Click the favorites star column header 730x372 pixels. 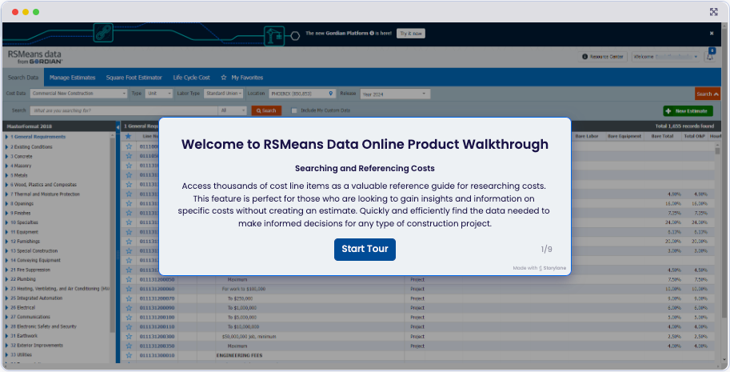click(x=129, y=136)
